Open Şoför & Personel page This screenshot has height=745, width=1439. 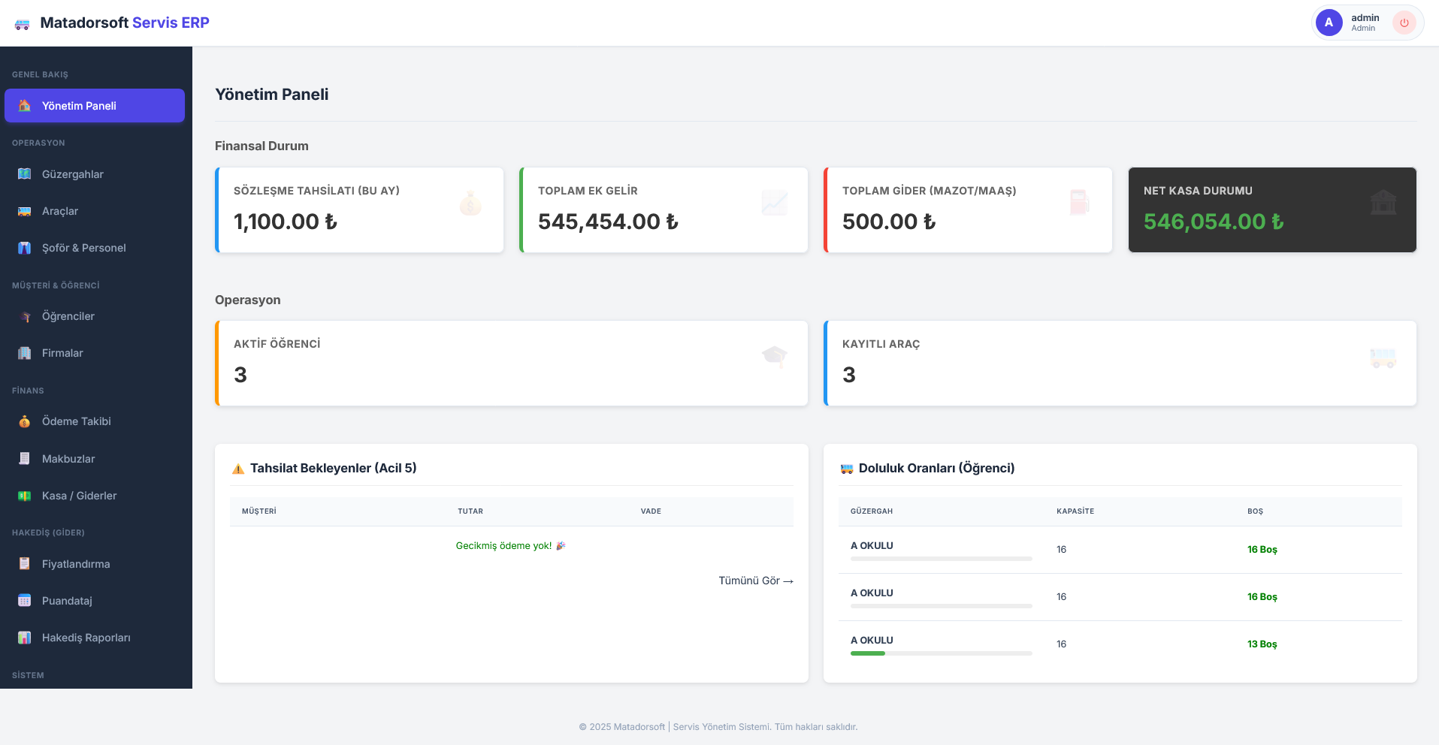(83, 248)
